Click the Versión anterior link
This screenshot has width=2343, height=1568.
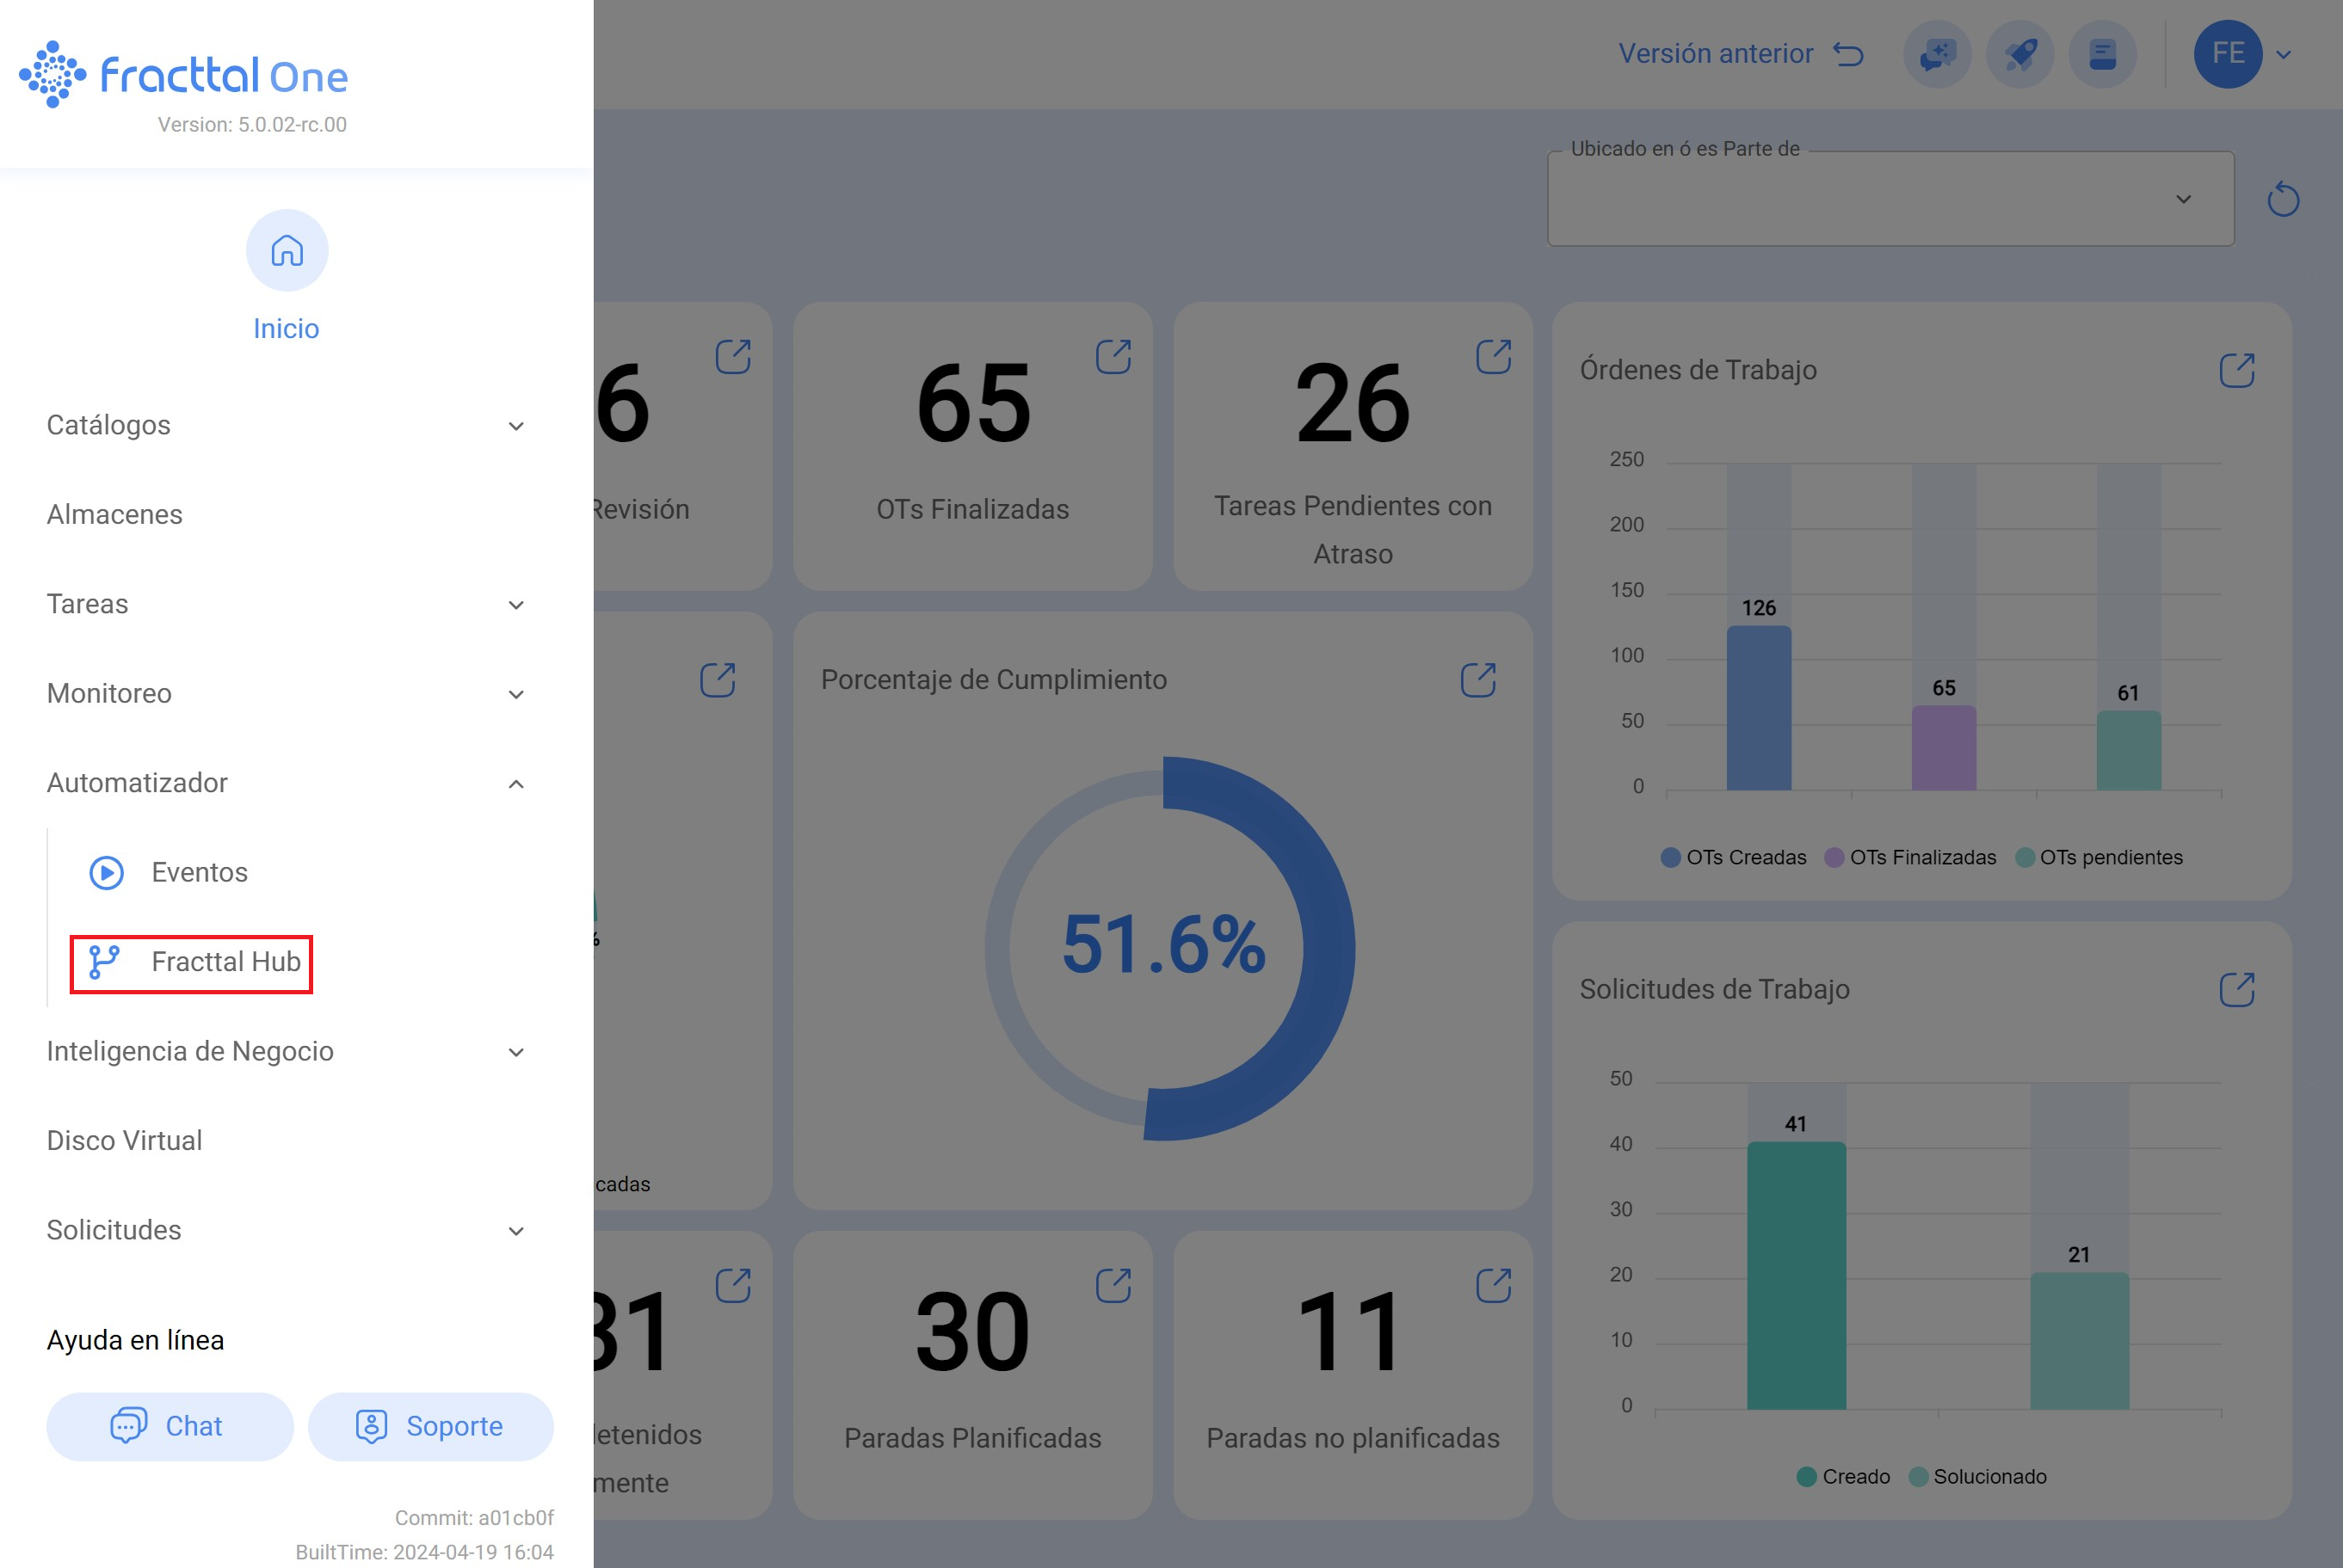tap(1716, 54)
